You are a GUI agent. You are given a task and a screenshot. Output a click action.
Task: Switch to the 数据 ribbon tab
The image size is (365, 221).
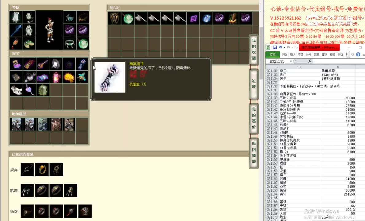(316, 54)
